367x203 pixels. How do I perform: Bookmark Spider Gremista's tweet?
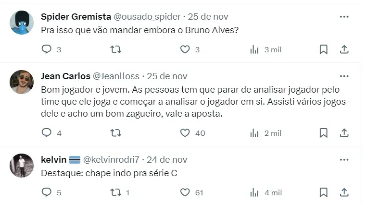(324, 49)
